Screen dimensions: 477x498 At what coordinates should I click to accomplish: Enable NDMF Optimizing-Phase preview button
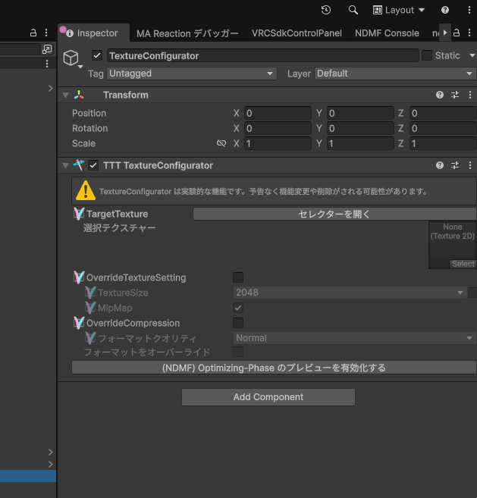coord(274,368)
